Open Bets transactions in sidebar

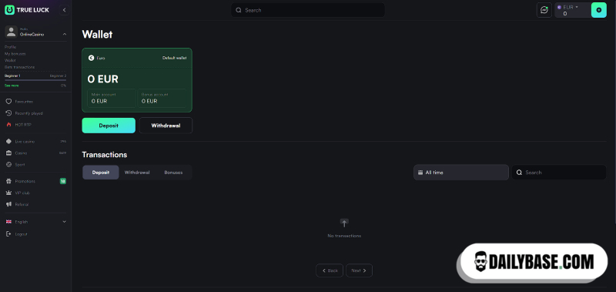click(20, 67)
